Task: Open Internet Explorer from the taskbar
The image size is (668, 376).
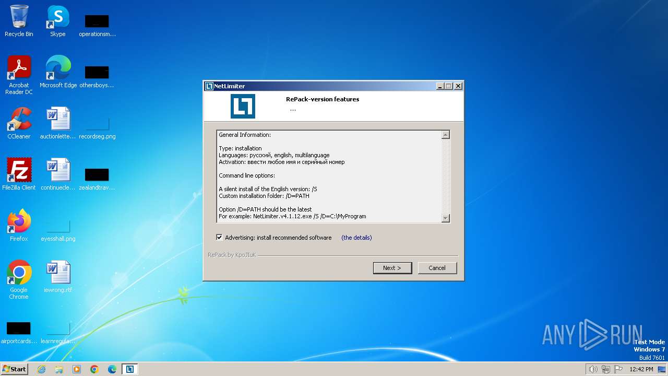Action: [x=41, y=369]
